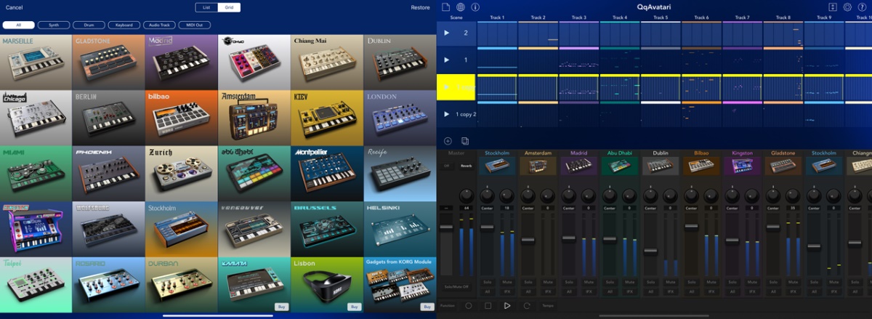
Task: Filter gadgets by MIDI Out
Action: tap(195, 25)
